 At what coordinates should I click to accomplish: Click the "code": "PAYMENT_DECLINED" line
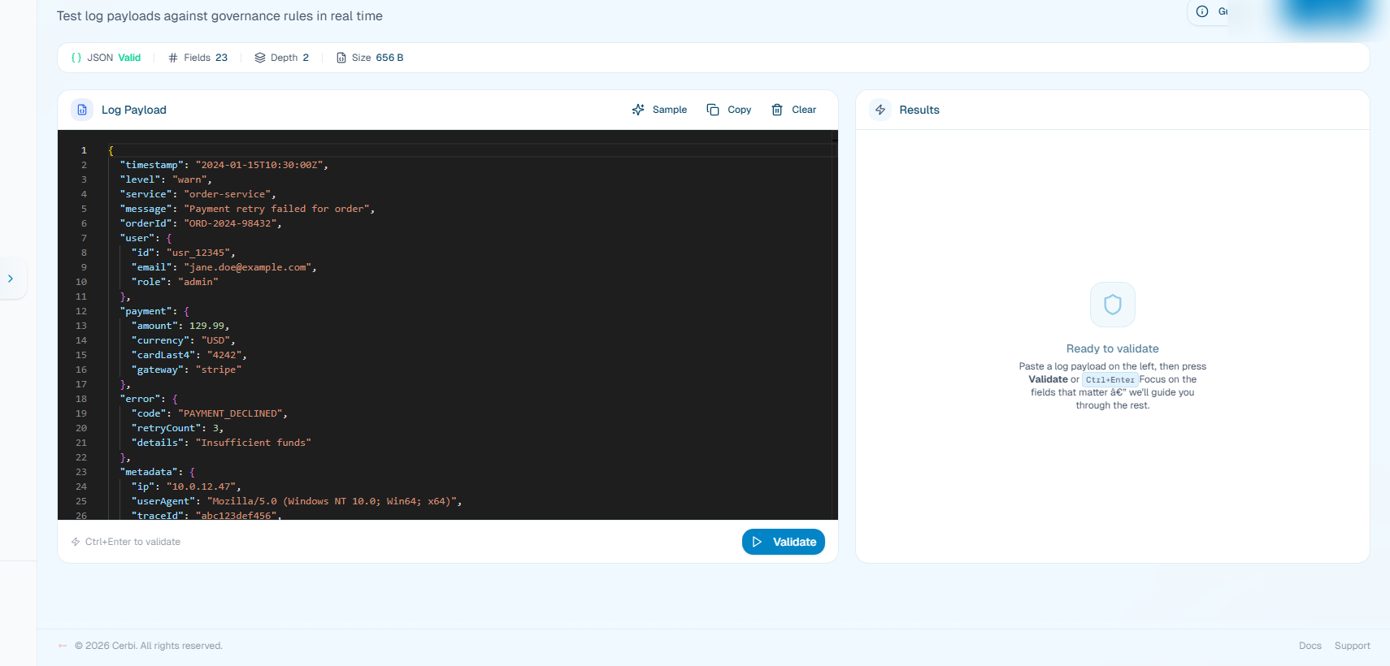(x=210, y=413)
